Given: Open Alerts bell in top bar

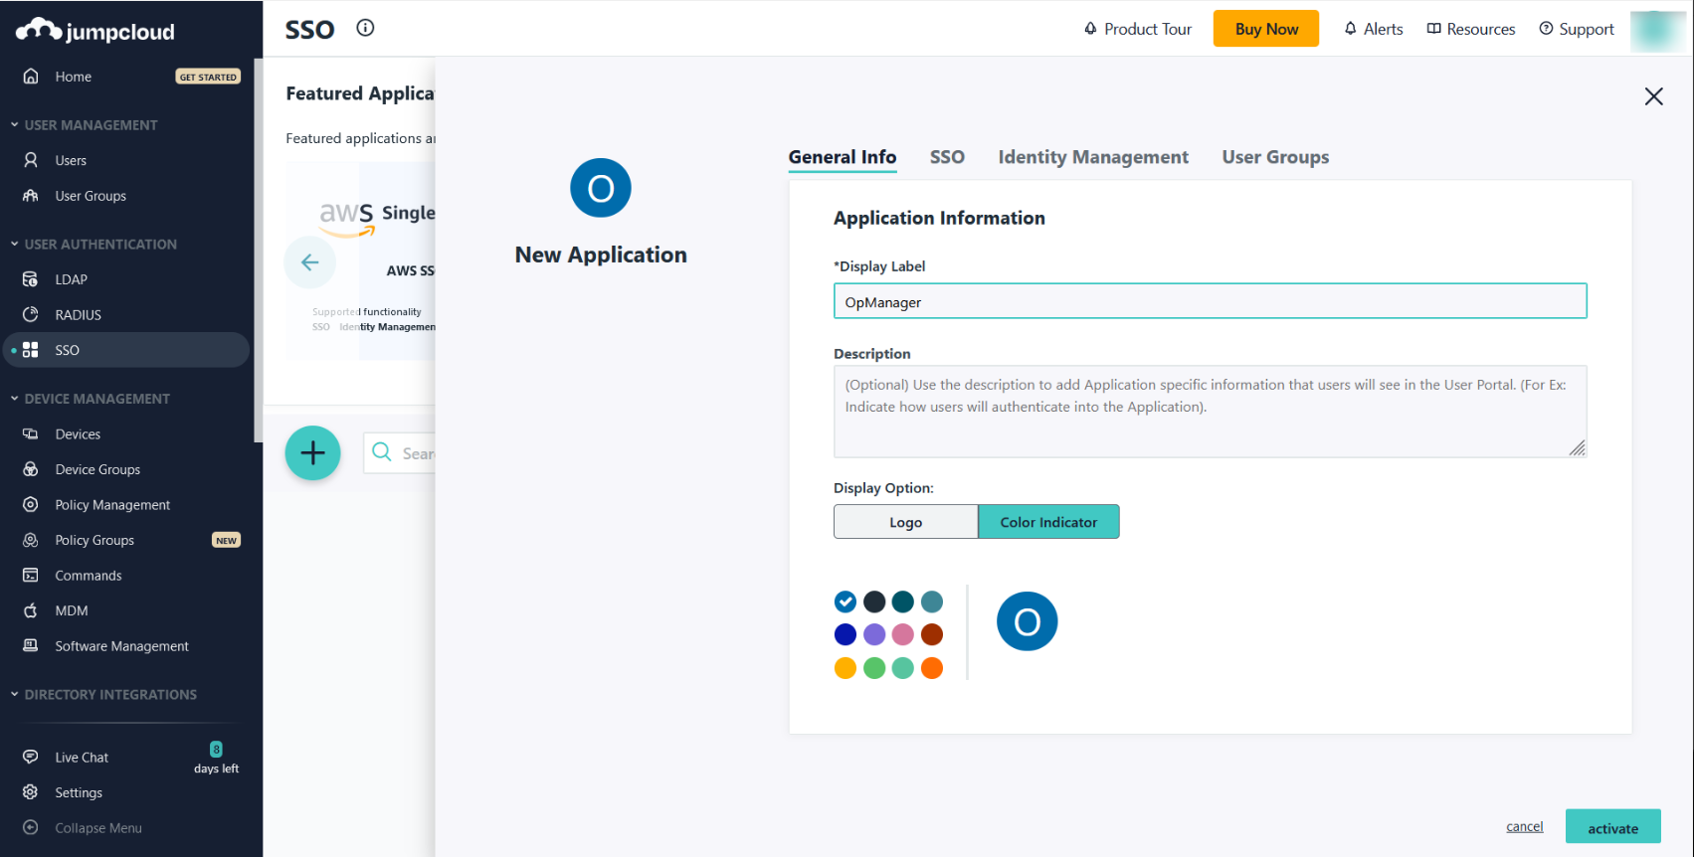Looking at the screenshot, I should click(1351, 29).
